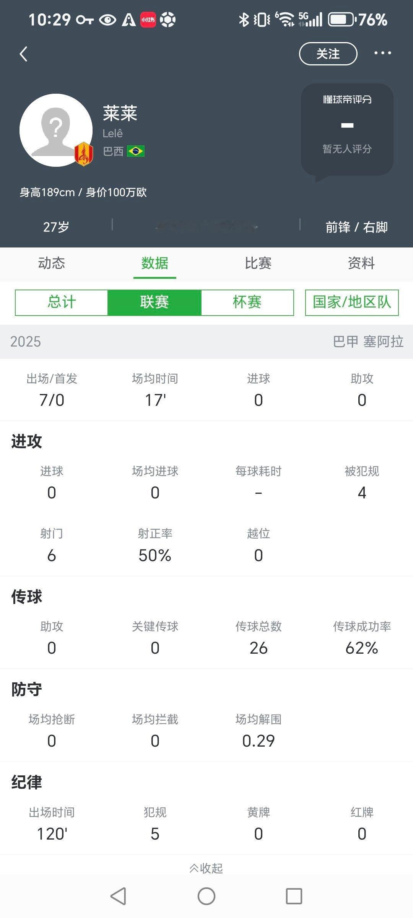Open the 资料 tab

coord(361,263)
